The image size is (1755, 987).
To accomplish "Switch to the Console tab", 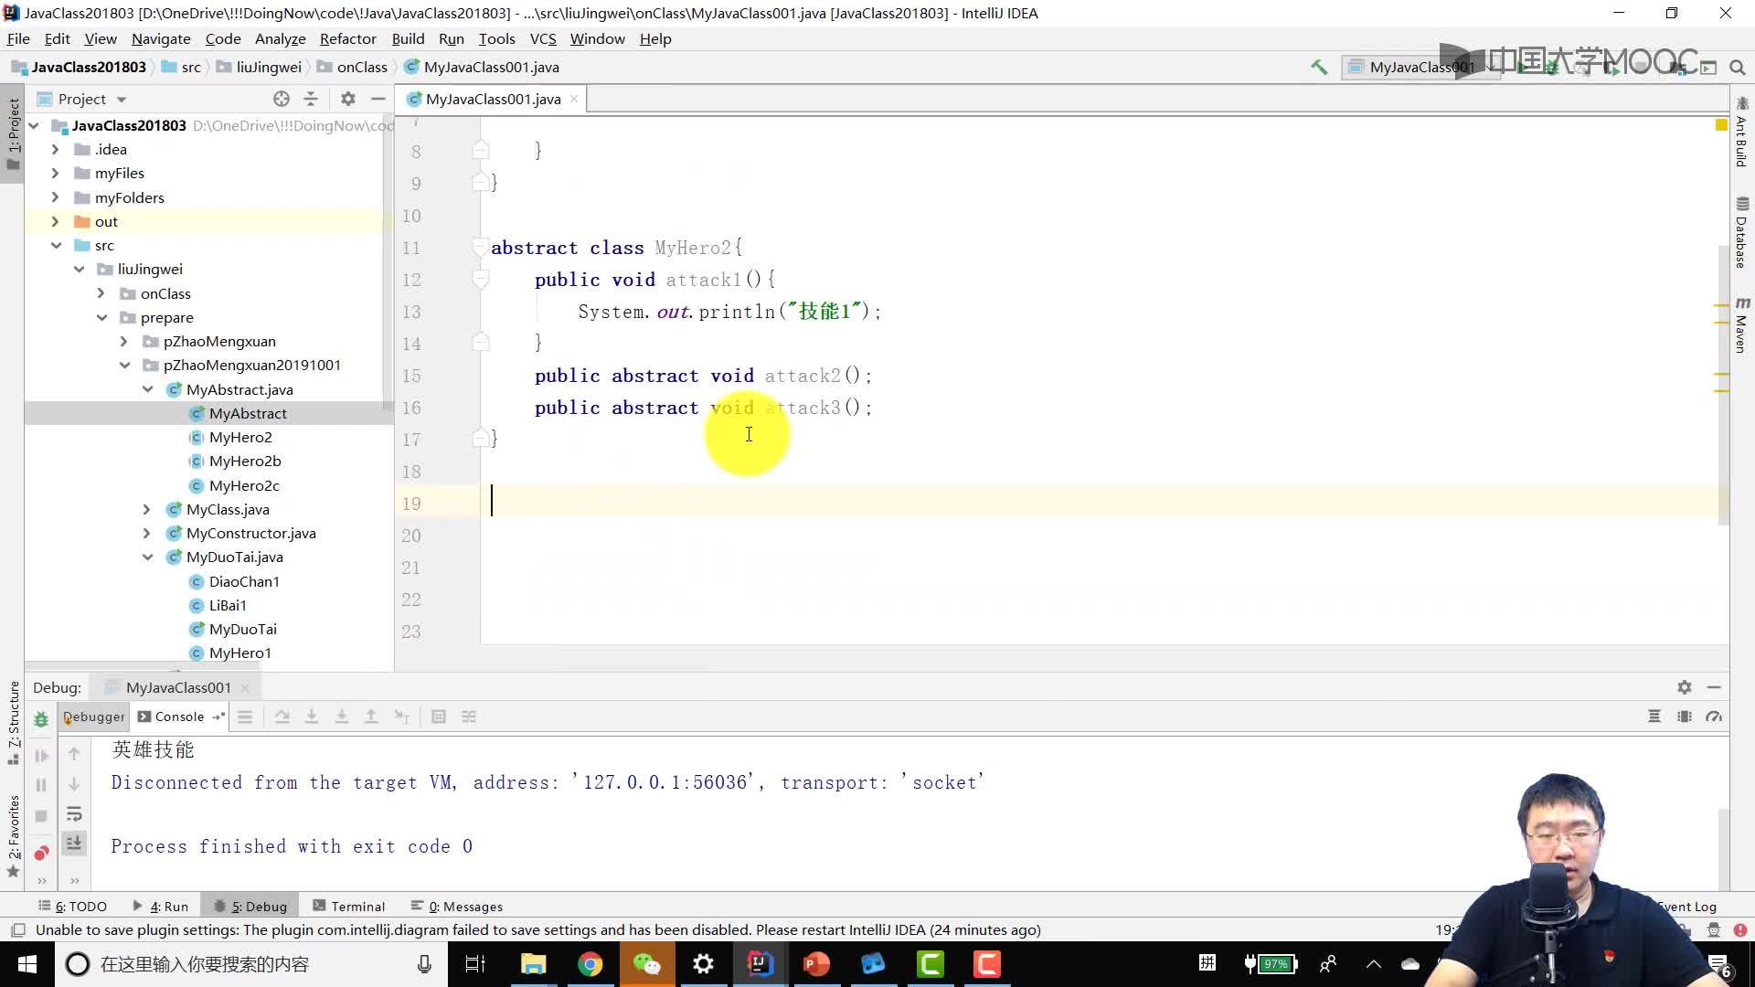I will click(179, 716).
